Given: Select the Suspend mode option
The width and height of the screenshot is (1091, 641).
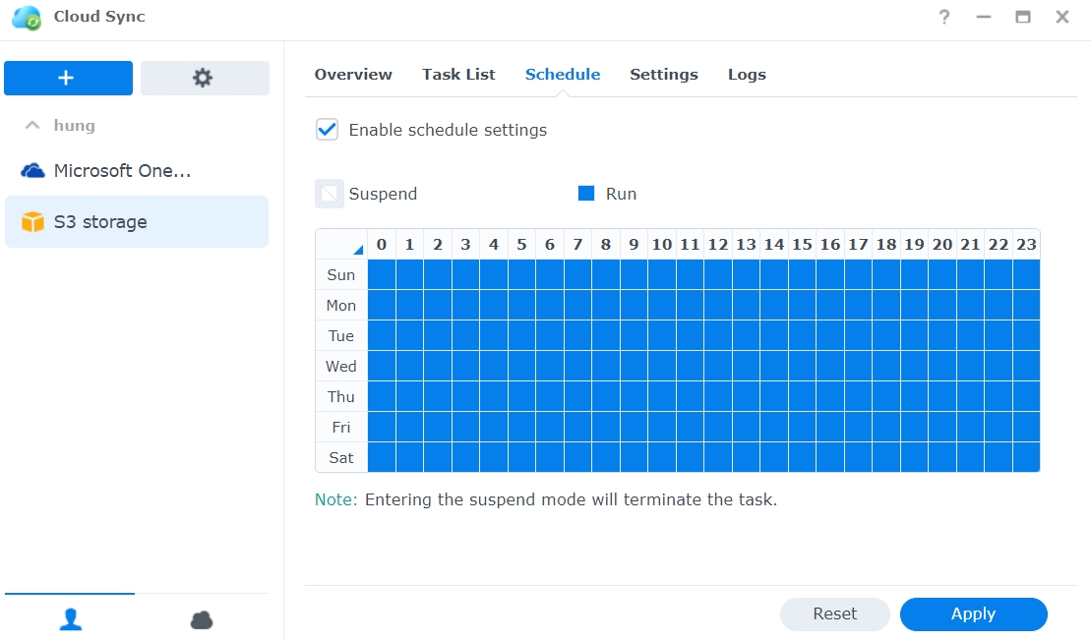Looking at the screenshot, I should pos(330,194).
